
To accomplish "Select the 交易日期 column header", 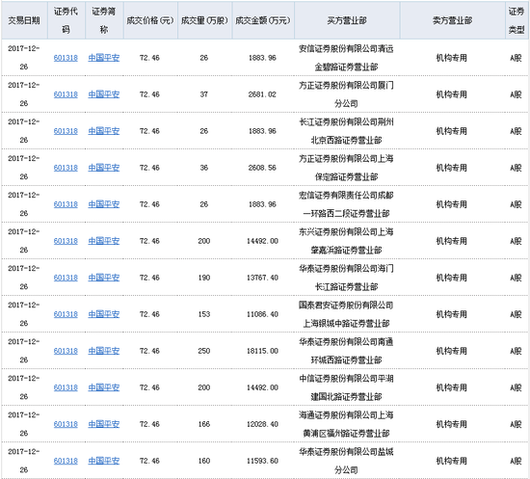I will click(x=24, y=20).
